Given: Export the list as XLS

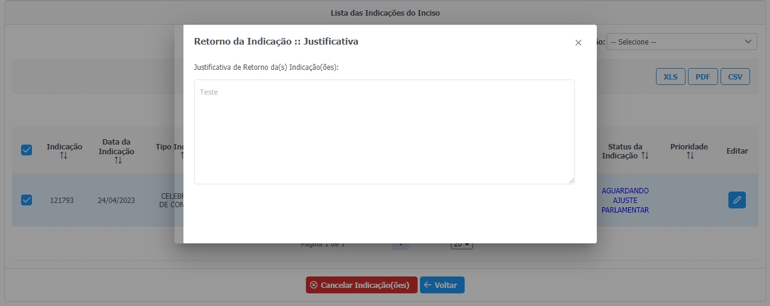Looking at the screenshot, I should [670, 77].
